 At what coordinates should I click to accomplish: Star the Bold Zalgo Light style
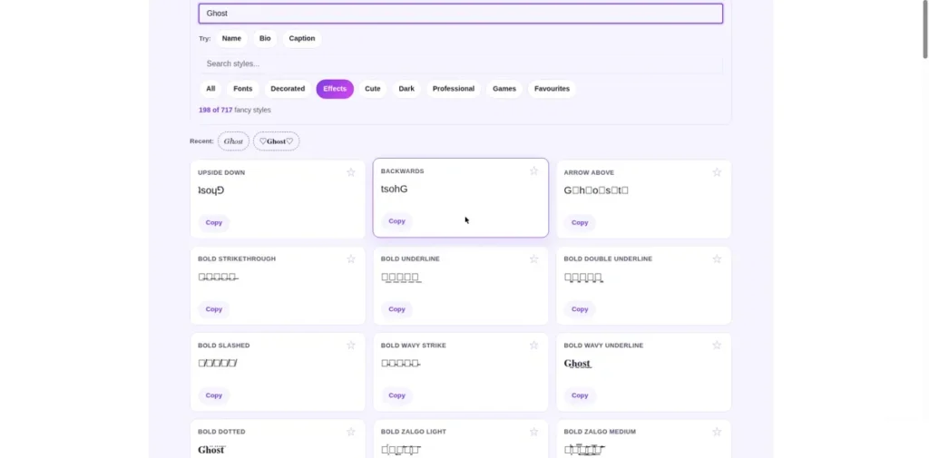533,432
